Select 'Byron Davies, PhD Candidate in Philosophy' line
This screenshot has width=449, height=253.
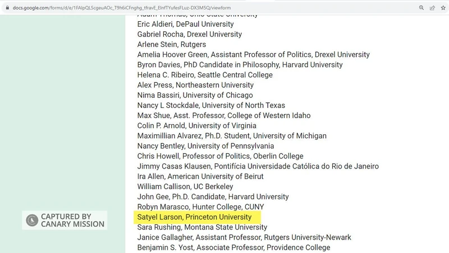pos(240,65)
